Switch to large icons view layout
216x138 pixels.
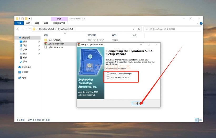(200, 120)
